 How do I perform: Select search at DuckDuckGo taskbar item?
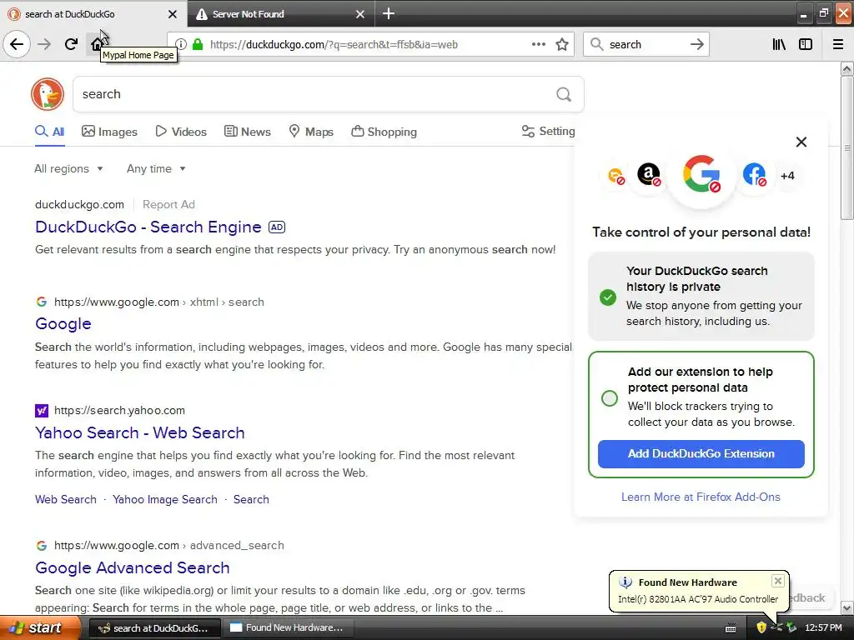154,628
